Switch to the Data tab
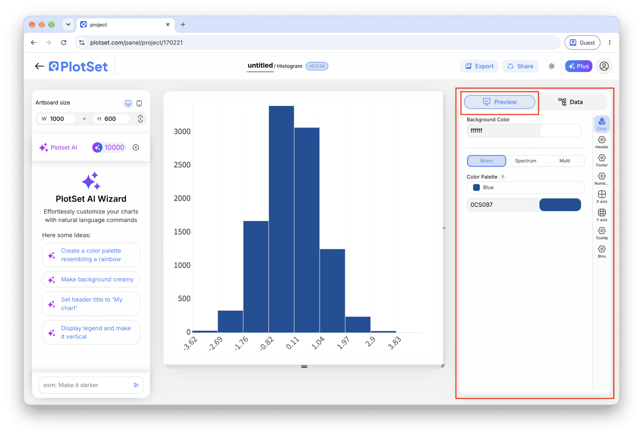This screenshot has height=436, width=643. tap(570, 102)
